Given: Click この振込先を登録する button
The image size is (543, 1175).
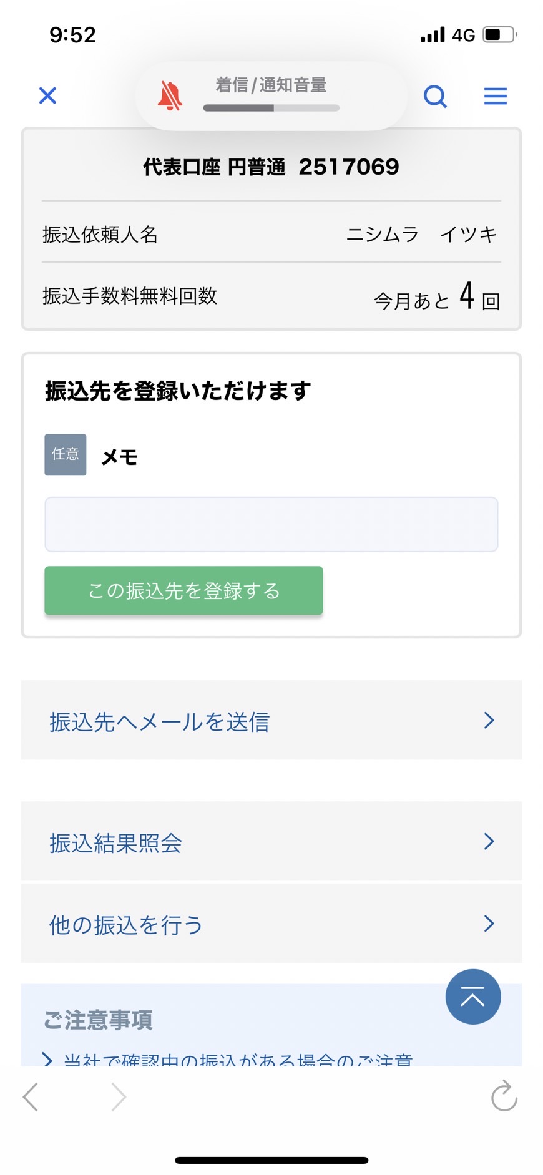Looking at the screenshot, I should [183, 590].
